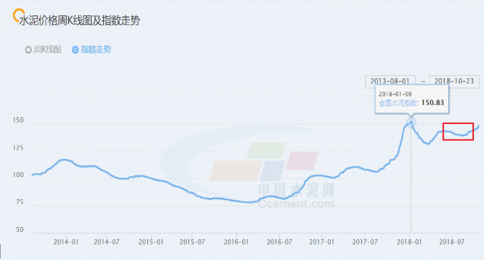Click the x-axis label 2015-07
This screenshot has height=260, width=486.
[192, 242]
